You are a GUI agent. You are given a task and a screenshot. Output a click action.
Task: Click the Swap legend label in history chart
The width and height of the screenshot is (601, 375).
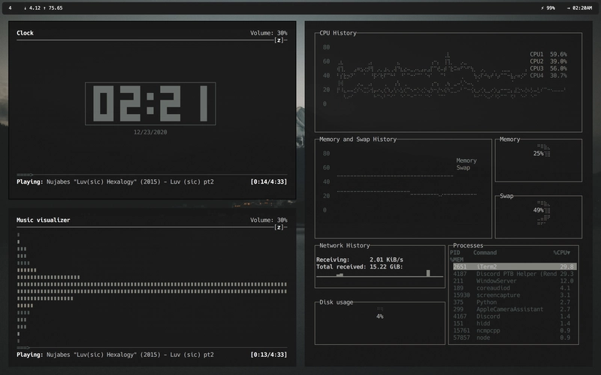coord(463,167)
